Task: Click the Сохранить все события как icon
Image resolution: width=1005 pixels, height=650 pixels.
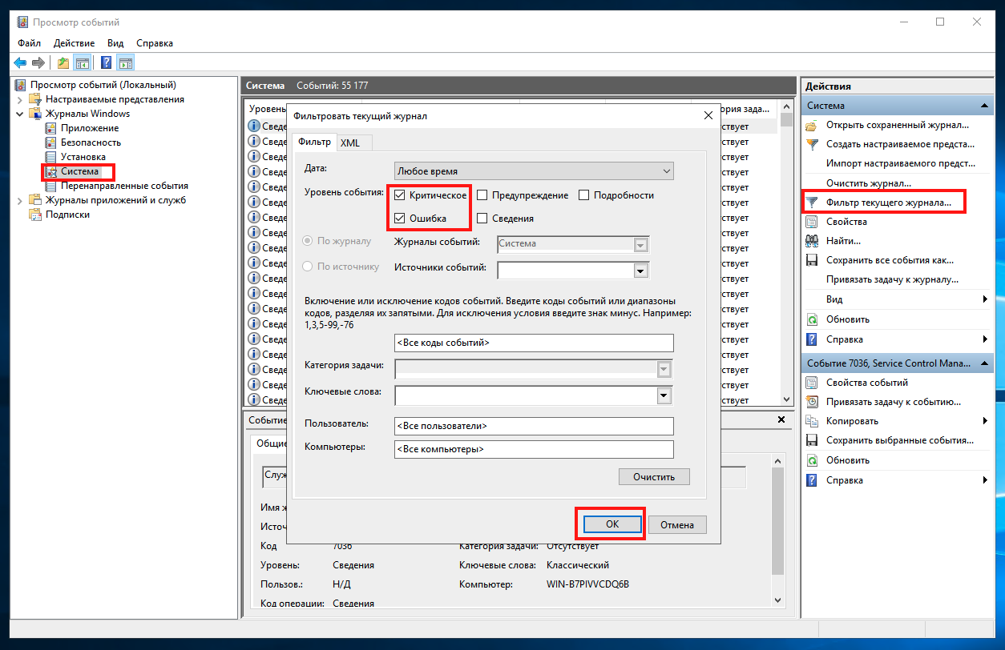Action: tap(813, 259)
